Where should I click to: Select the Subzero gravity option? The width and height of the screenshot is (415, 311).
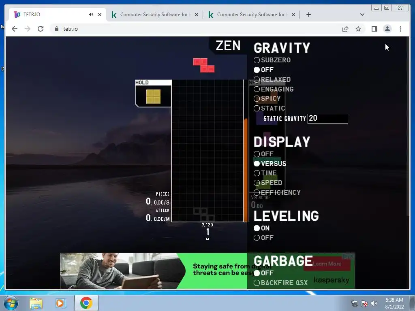pyautogui.click(x=272, y=60)
